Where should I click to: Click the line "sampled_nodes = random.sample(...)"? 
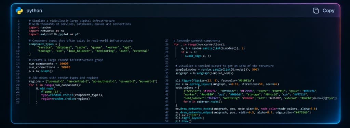(217, 70)
